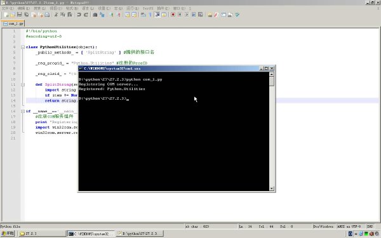Click the cmd window scrollbar down arrow
The image size is (381, 238).
[x=272, y=188]
